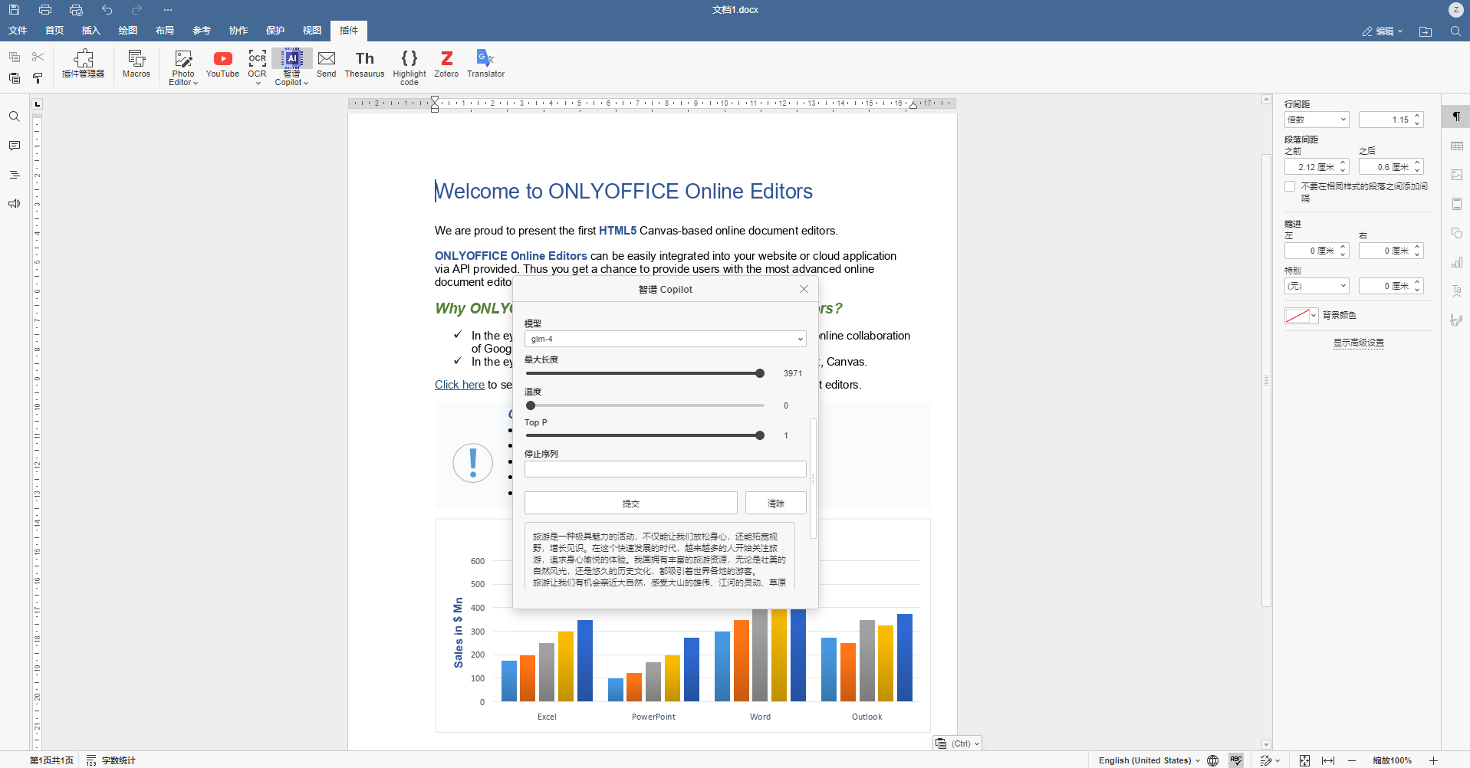Open the YouTube plugin
1470x768 pixels.
[222, 64]
